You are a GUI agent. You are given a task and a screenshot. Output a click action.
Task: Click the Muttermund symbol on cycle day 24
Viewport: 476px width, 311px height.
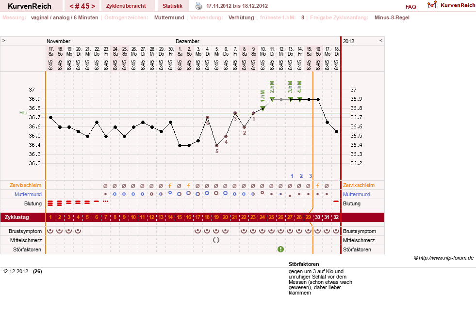point(263,193)
